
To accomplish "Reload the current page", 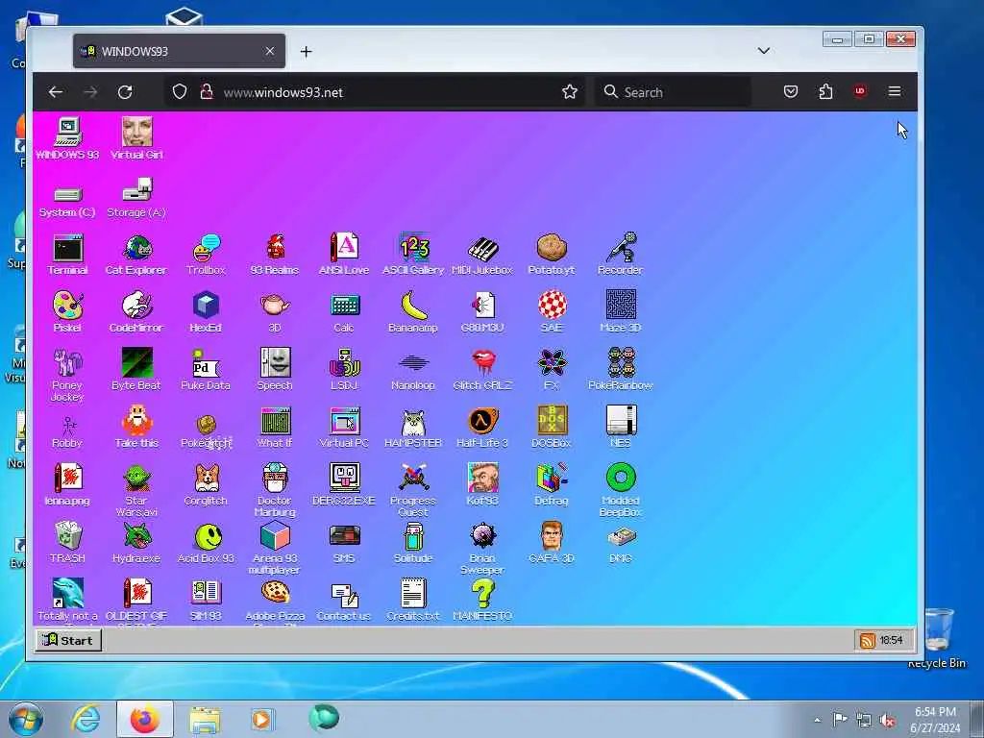I will pos(125,92).
